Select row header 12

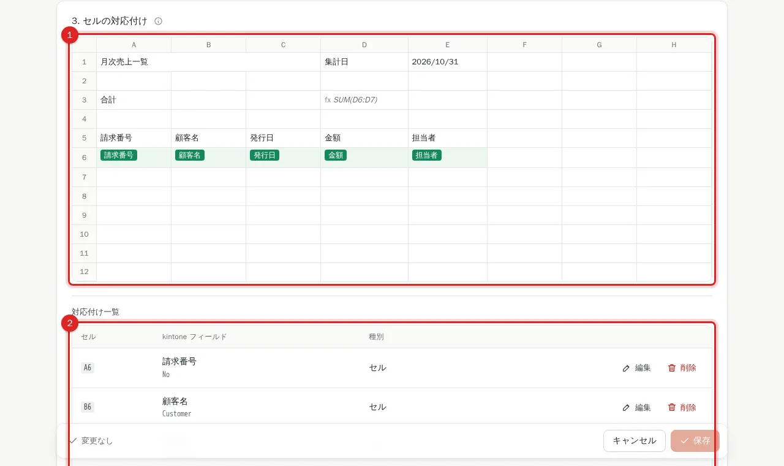[85, 272]
